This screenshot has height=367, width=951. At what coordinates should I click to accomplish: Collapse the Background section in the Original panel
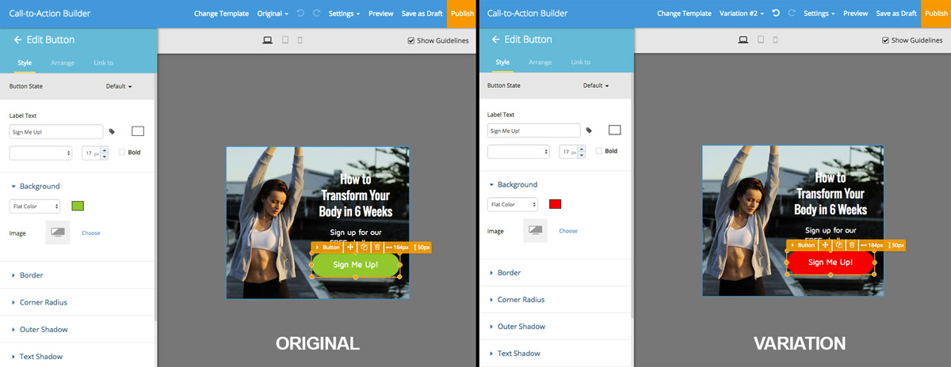click(35, 186)
